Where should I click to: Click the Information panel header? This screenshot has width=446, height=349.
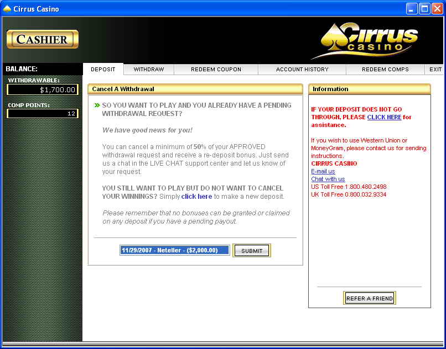[370, 89]
